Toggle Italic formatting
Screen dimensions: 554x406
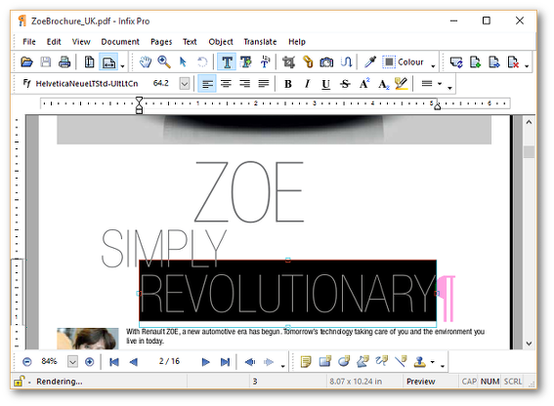tap(307, 84)
